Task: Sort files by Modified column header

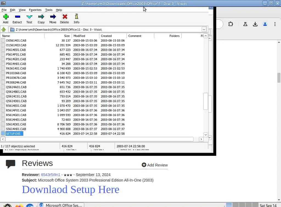Action: point(86,36)
